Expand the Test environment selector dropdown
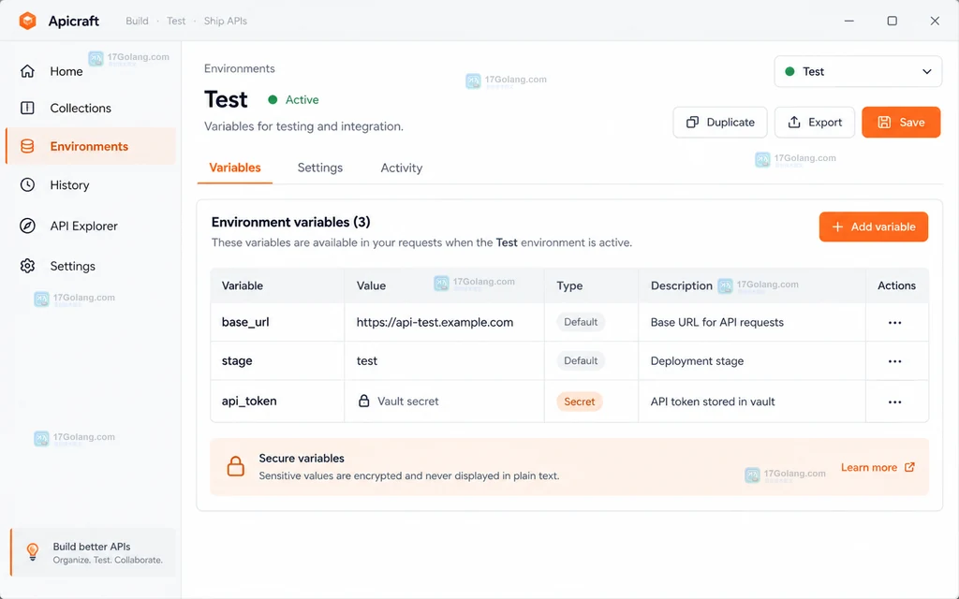 (x=858, y=71)
